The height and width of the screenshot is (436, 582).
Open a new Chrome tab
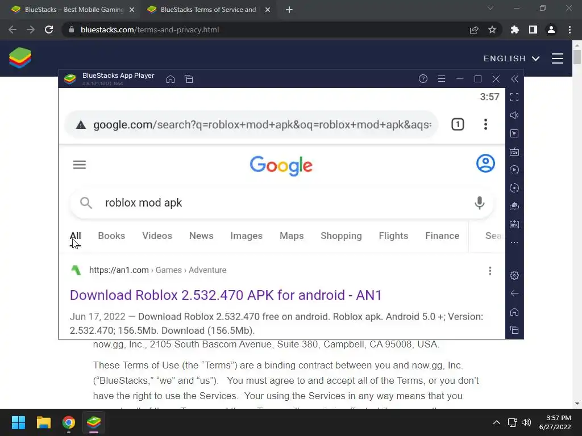(x=289, y=10)
